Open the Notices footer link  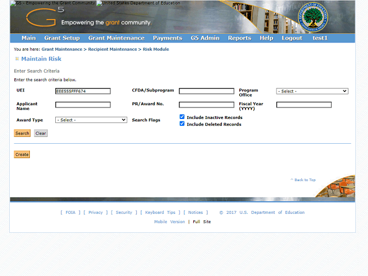(x=195, y=212)
